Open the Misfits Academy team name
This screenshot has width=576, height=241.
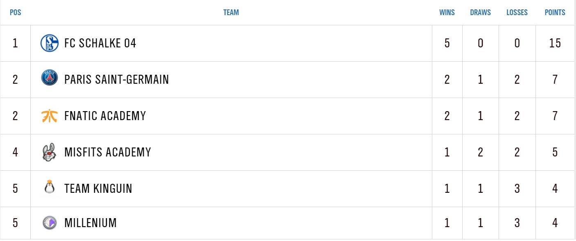point(108,152)
